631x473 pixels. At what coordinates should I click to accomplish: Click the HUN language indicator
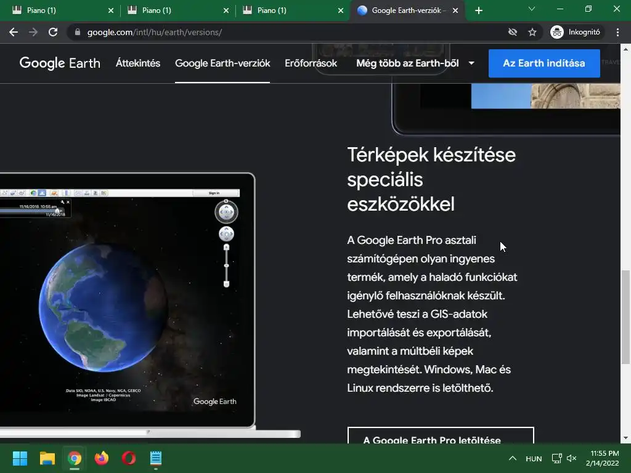534,458
